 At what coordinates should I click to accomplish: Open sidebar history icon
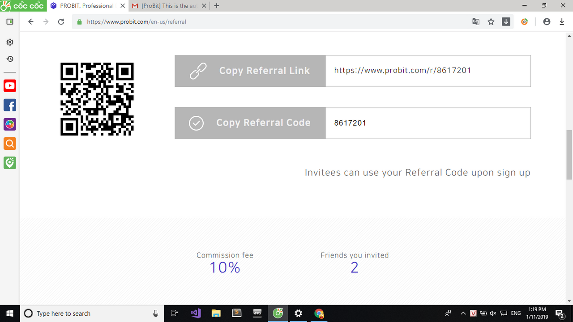point(10,59)
